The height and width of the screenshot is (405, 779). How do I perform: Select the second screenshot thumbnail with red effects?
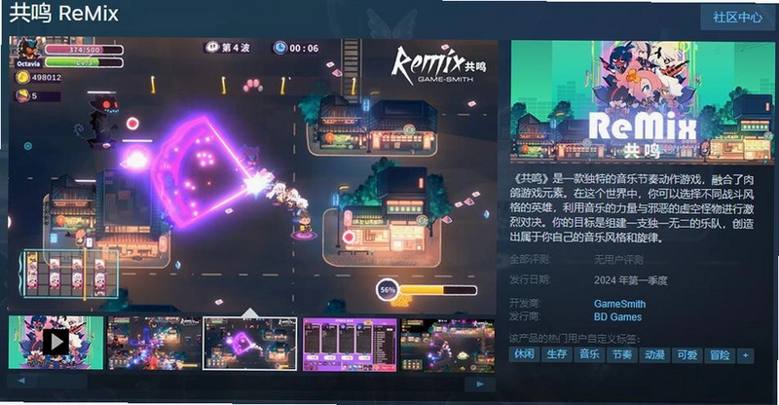pos(154,344)
